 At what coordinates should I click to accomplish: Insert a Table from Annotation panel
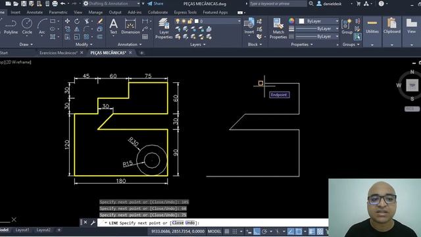[145, 37]
